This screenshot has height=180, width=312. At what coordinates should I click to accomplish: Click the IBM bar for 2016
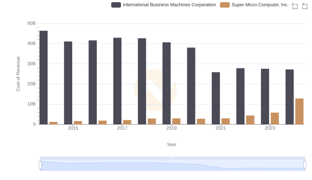click(x=93, y=82)
